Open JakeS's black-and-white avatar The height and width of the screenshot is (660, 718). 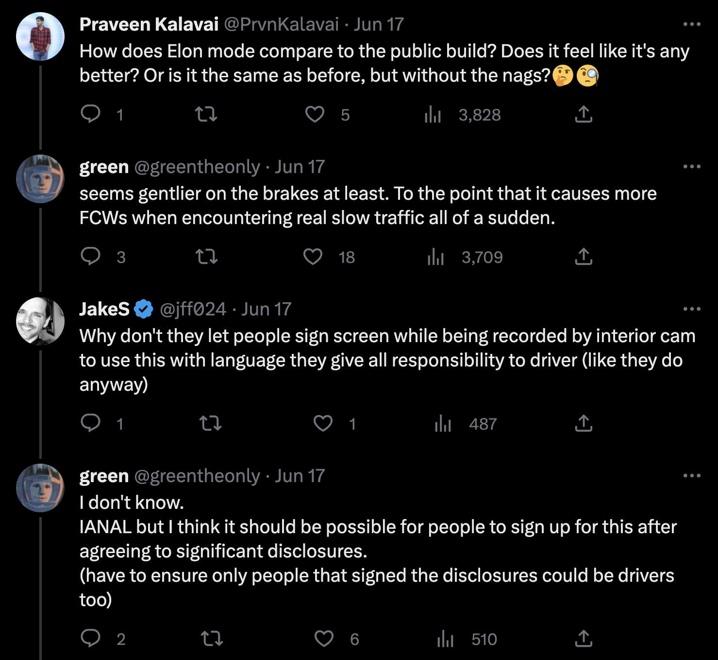click(40, 321)
